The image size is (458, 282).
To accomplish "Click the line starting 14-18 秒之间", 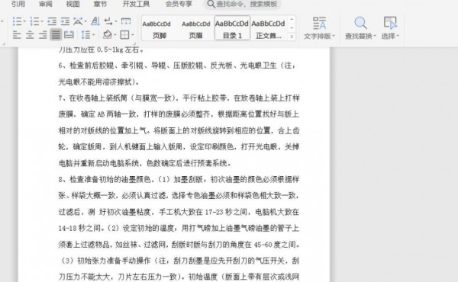I will [x=179, y=228].
